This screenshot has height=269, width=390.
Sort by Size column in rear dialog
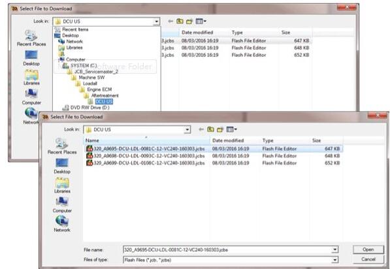point(296,33)
